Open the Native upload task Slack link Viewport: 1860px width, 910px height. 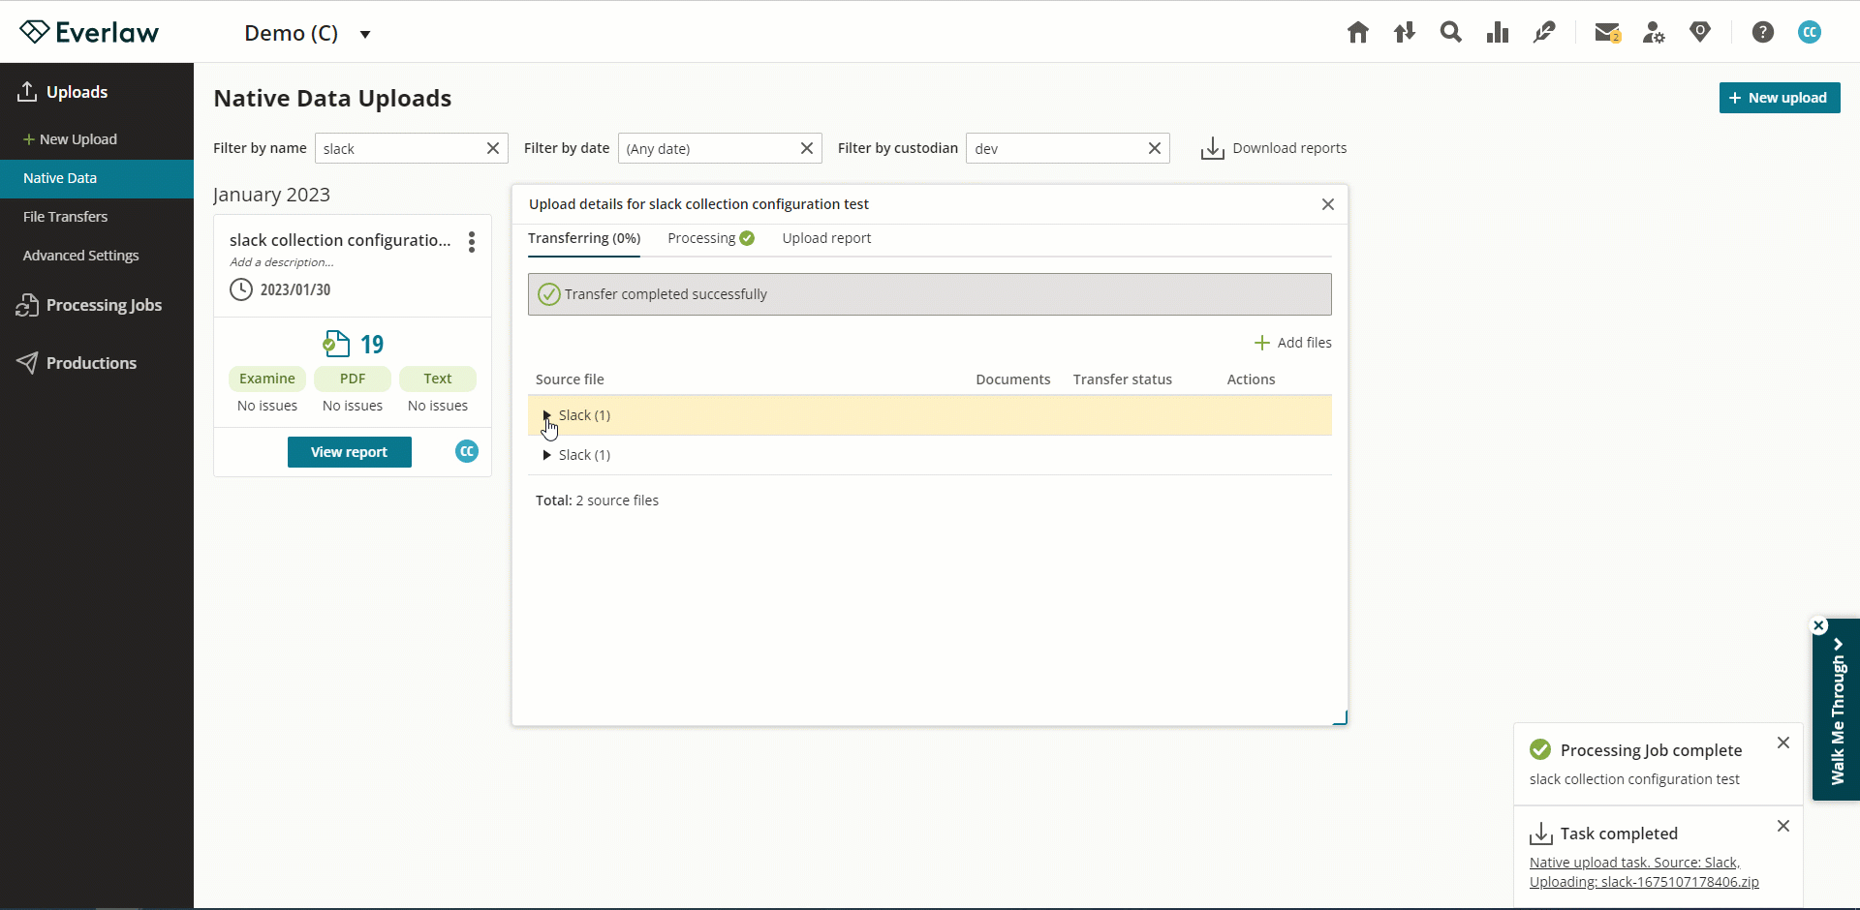[1633, 862]
